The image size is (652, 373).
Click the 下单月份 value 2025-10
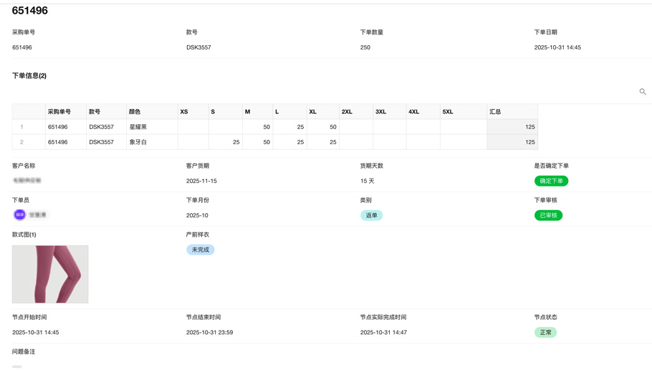pyautogui.click(x=197, y=215)
